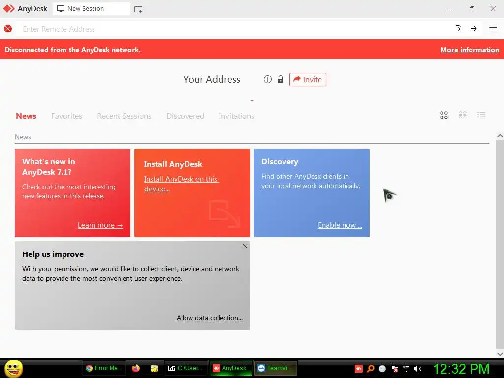Click the Invite button
This screenshot has width=504, height=378.
pyautogui.click(x=308, y=79)
